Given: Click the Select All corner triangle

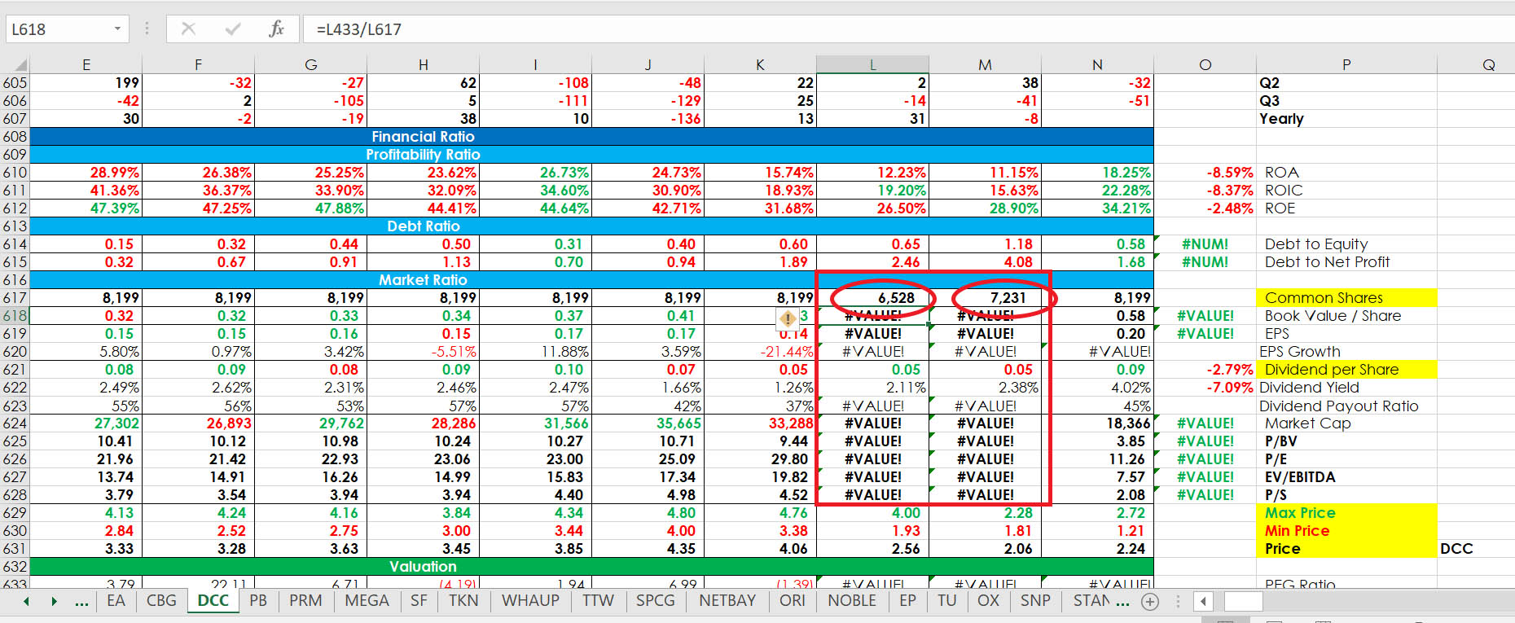Looking at the screenshot, I should (x=20, y=65).
